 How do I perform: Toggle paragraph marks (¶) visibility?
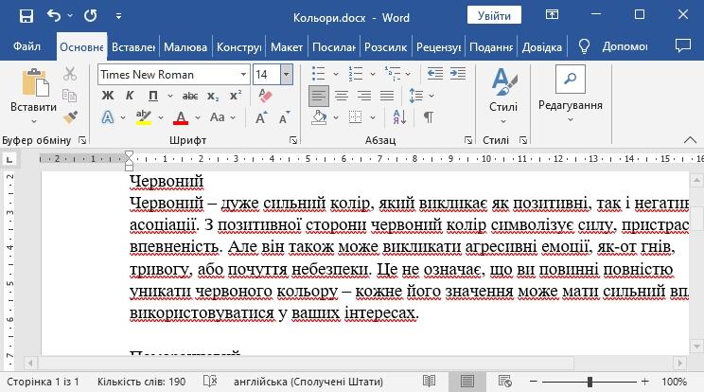pos(429,117)
